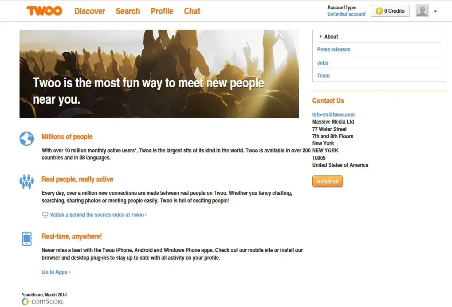Open the account dropdown arrow
Screen dimensions: 452x307
pos(435,11)
